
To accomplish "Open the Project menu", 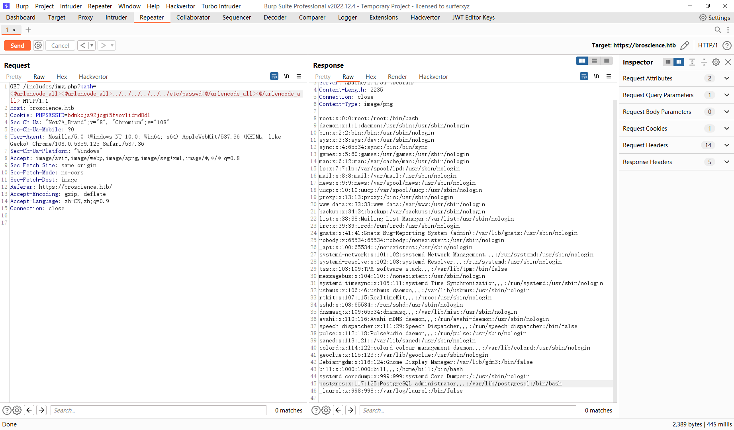I will tap(44, 6).
